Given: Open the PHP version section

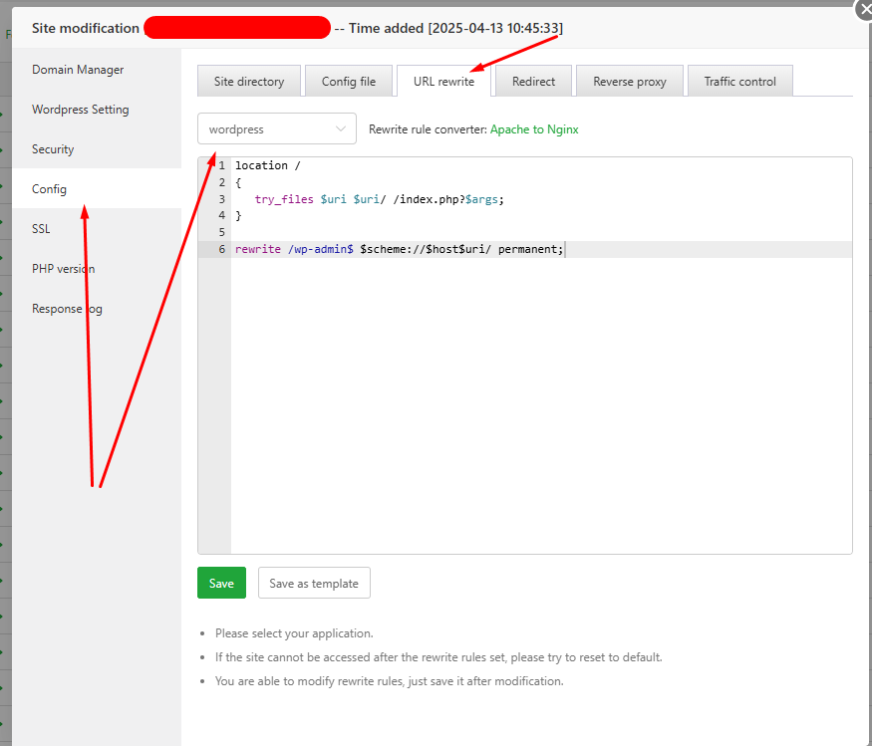Looking at the screenshot, I should pos(64,269).
